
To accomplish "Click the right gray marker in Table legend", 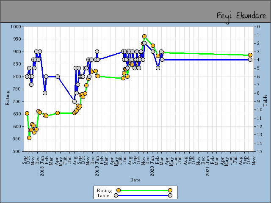I will (170, 195).
